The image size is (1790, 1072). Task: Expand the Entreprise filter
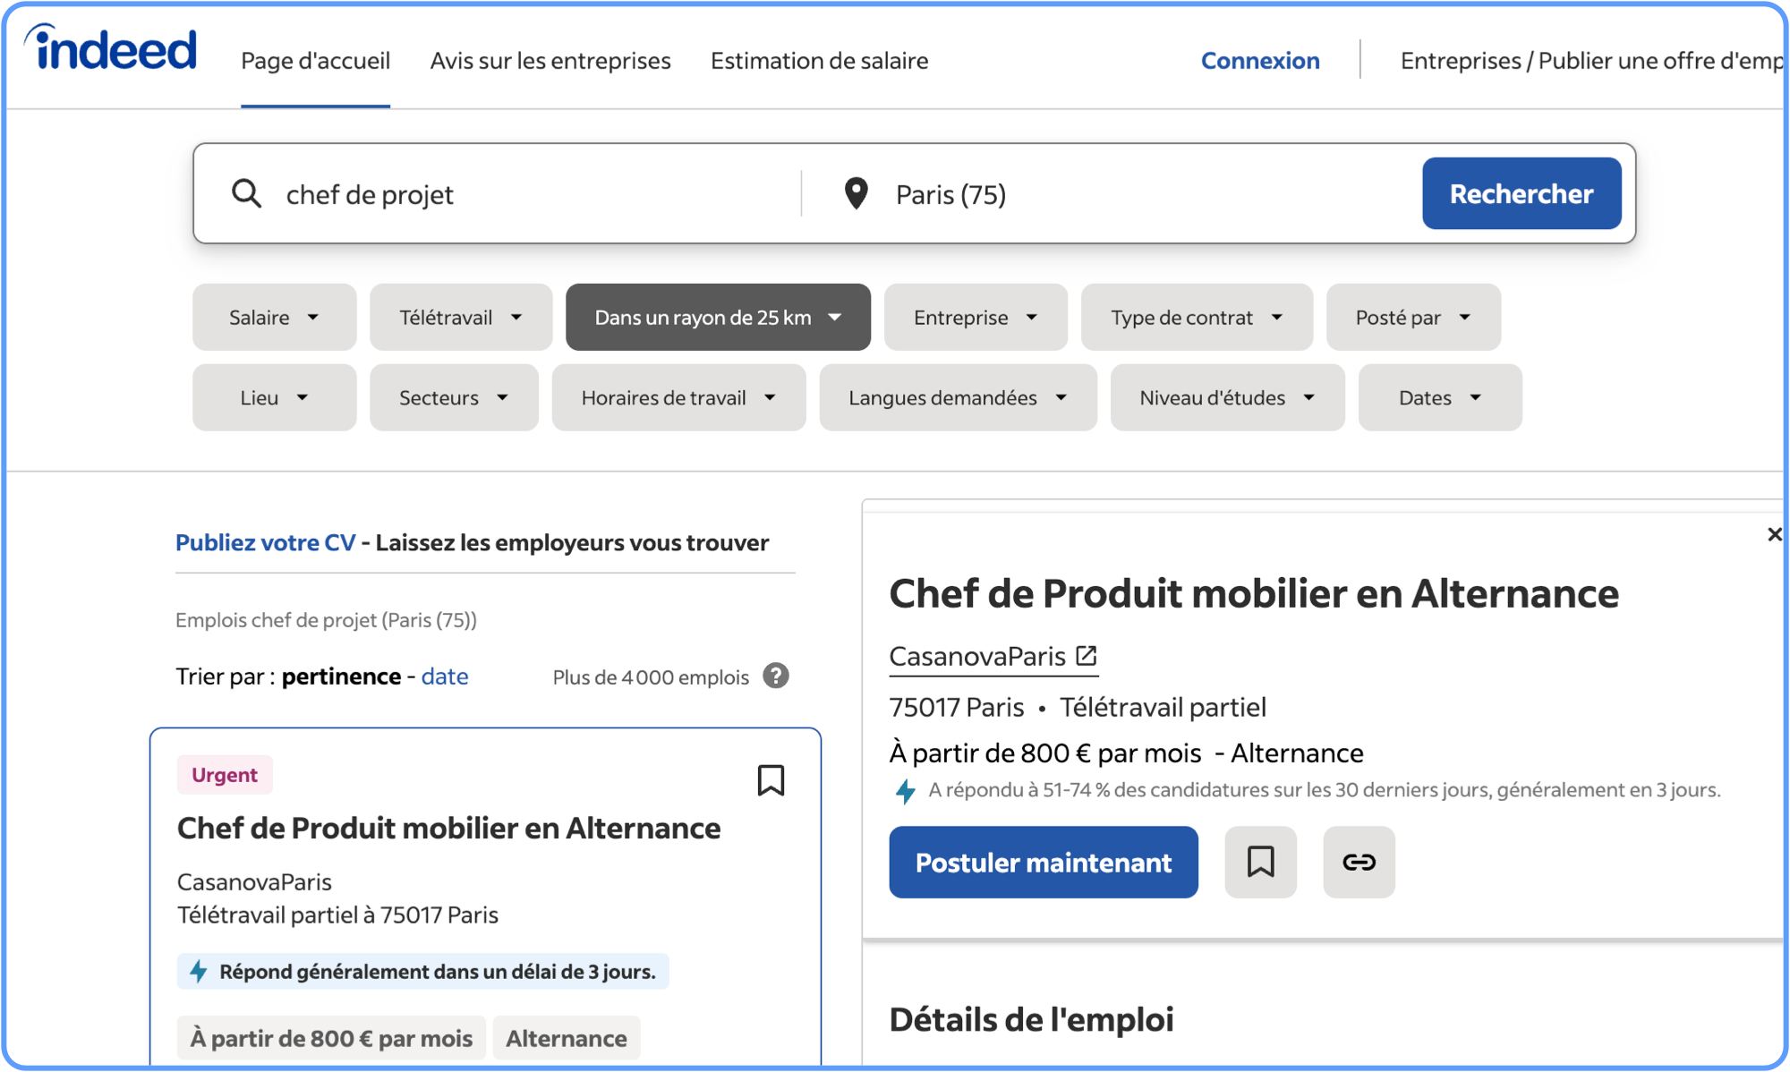976,317
